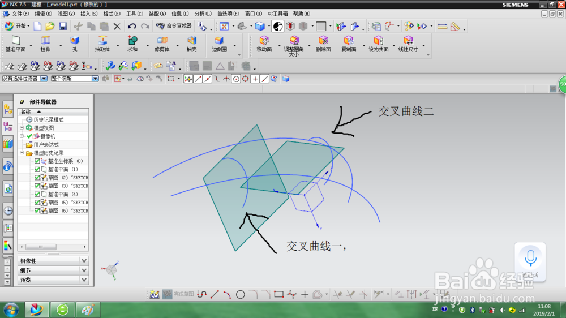Click the 基准平面 datum plane tool
Screen dimensions: 566x318
pos(15,44)
